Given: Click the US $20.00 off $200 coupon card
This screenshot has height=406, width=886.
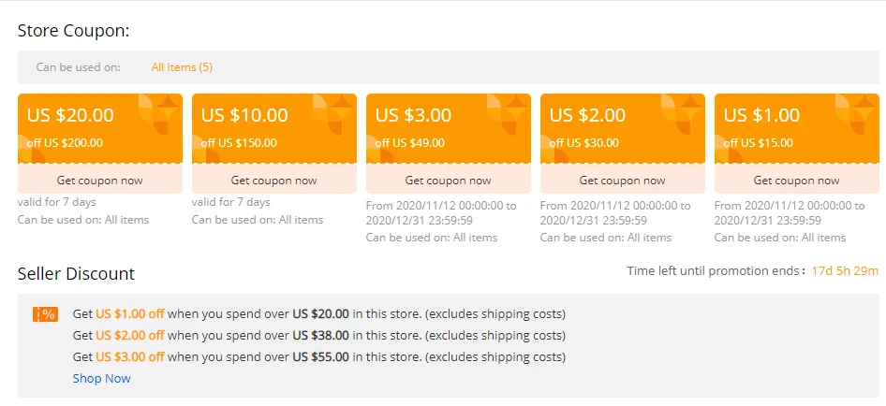Looking at the screenshot, I should pyautogui.click(x=100, y=128).
